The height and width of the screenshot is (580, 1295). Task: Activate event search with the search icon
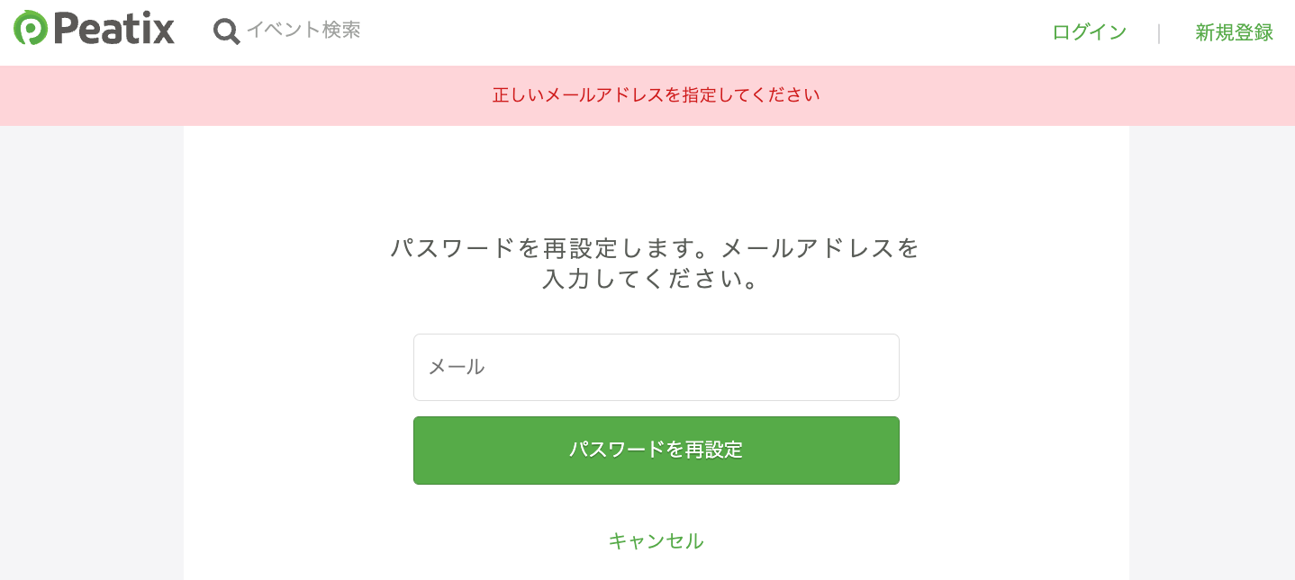point(225,30)
